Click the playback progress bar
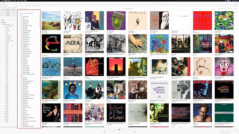 coord(119,132)
